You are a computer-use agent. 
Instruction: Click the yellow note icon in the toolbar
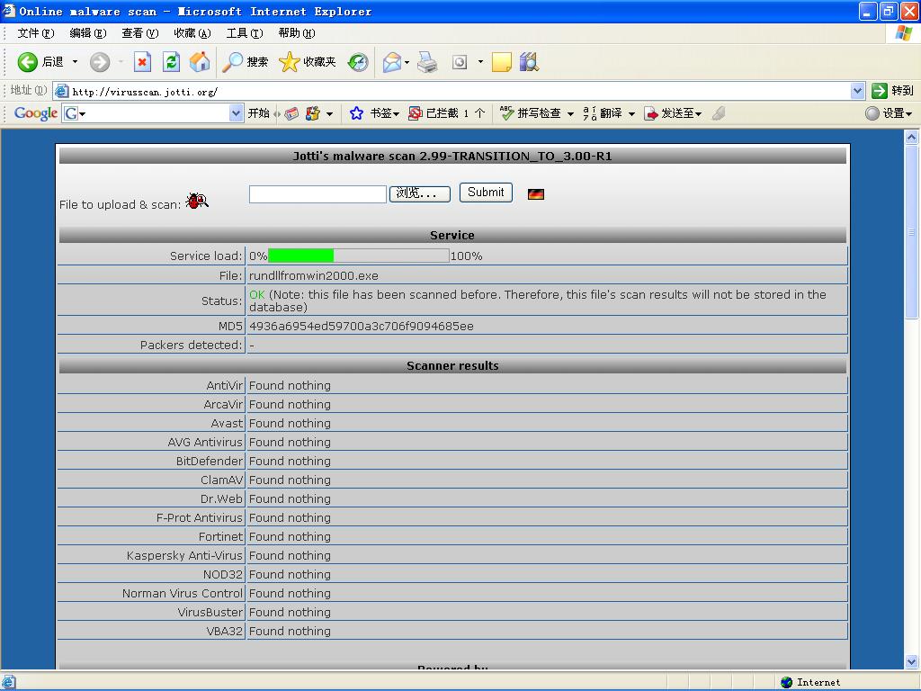point(501,62)
